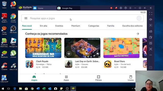The width and height of the screenshot is (163, 91).
Task: Switch to the BlueStacks Home tab
Action: coord(45,8)
